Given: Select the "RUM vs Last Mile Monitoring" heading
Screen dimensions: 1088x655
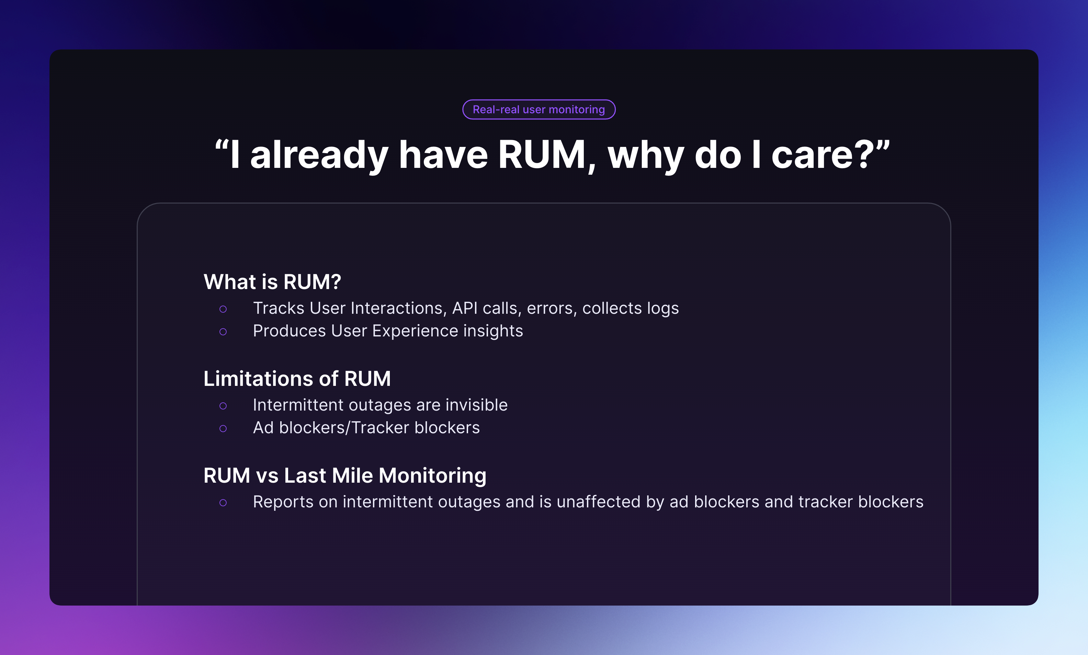Looking at the screenshot, I should pyautogui.click(x=344, y=475).
